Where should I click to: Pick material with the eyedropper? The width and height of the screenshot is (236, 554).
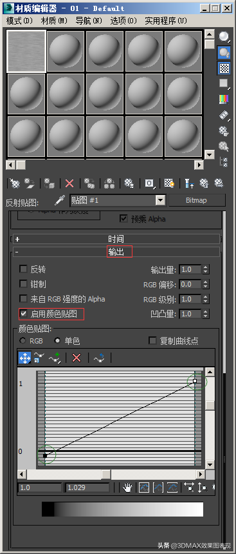(x=59, y=200)
